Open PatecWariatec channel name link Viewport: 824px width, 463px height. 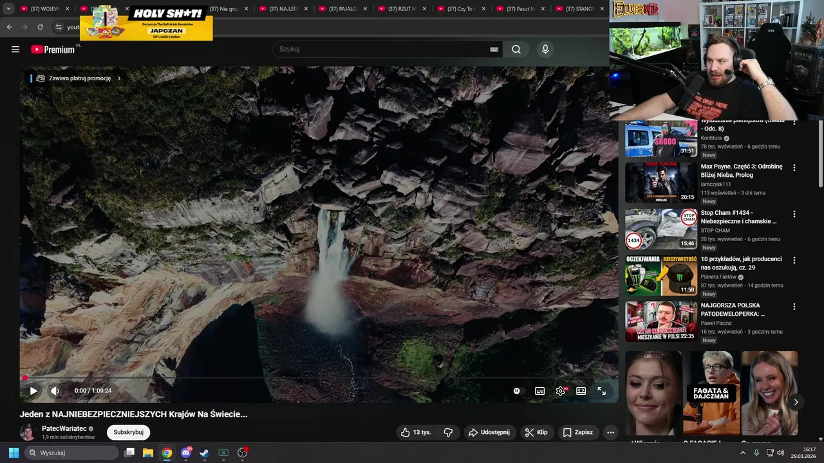[x=64, y=428]
